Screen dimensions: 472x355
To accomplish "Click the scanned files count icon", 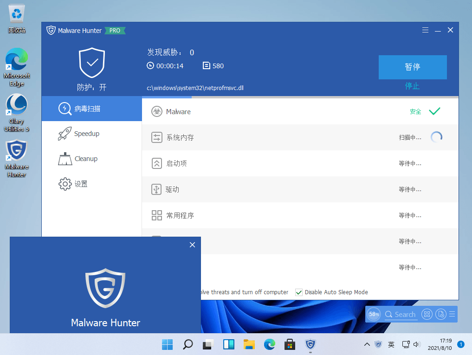I will point(206,65).
